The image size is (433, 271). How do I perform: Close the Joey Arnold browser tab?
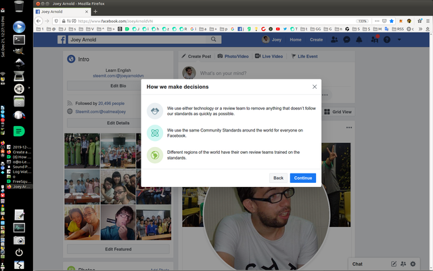pyautogui.click(x=87, y=12)
